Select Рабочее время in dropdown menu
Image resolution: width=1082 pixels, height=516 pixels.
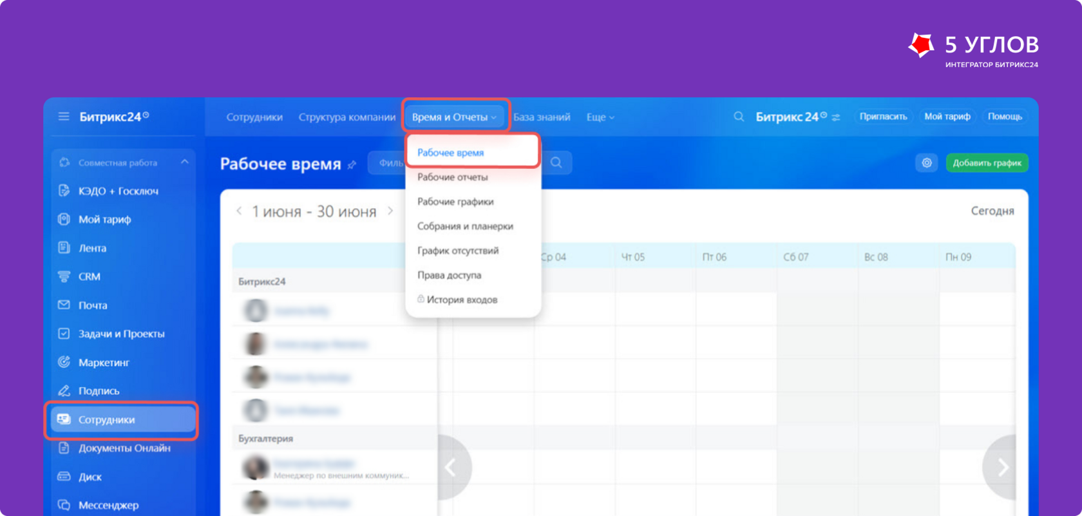[x=472, y=153]
